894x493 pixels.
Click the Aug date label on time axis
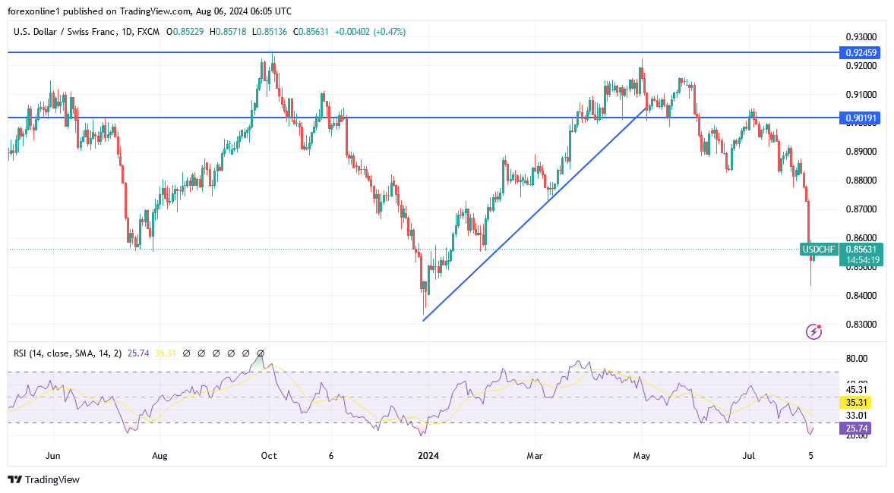pos(160,456)
